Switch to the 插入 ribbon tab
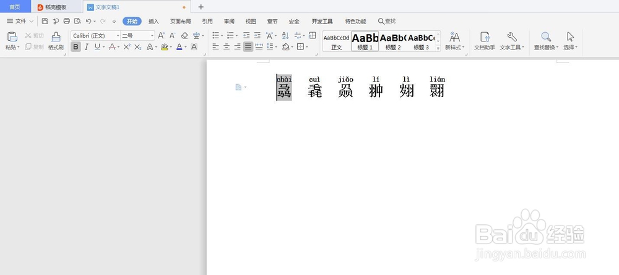This screenshot has width=619, height=275. pos(154,21)
